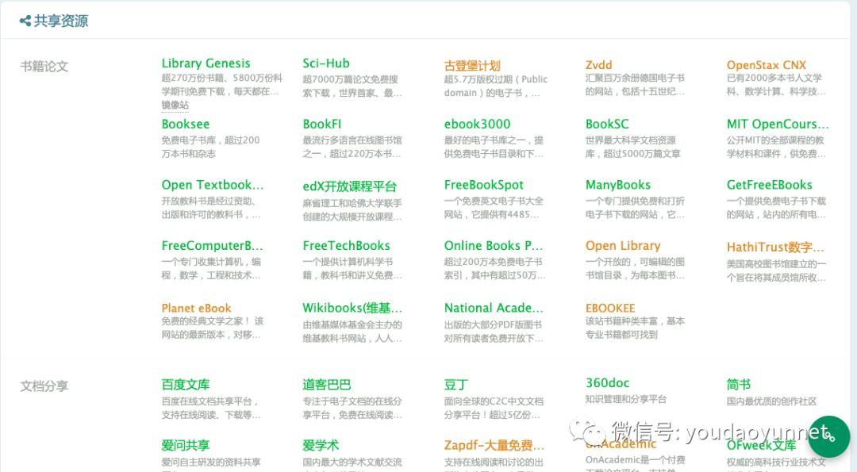Open the 百度文库 link

point(185,385)
